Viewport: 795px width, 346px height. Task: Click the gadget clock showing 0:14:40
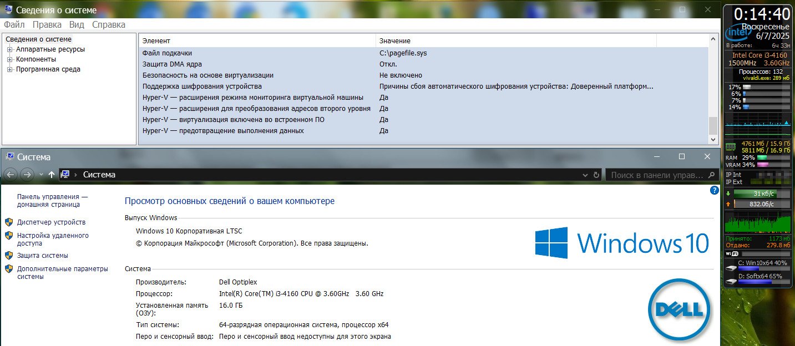[762, 14]
